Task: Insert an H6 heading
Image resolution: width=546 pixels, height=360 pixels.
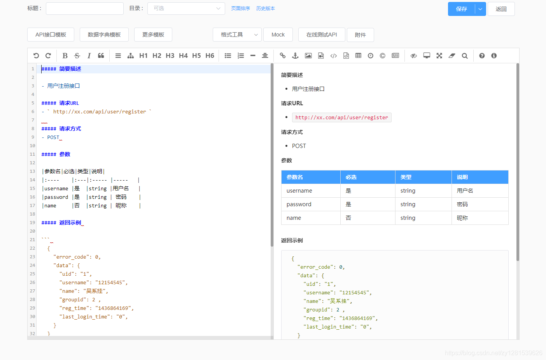Action: (210, 56)
